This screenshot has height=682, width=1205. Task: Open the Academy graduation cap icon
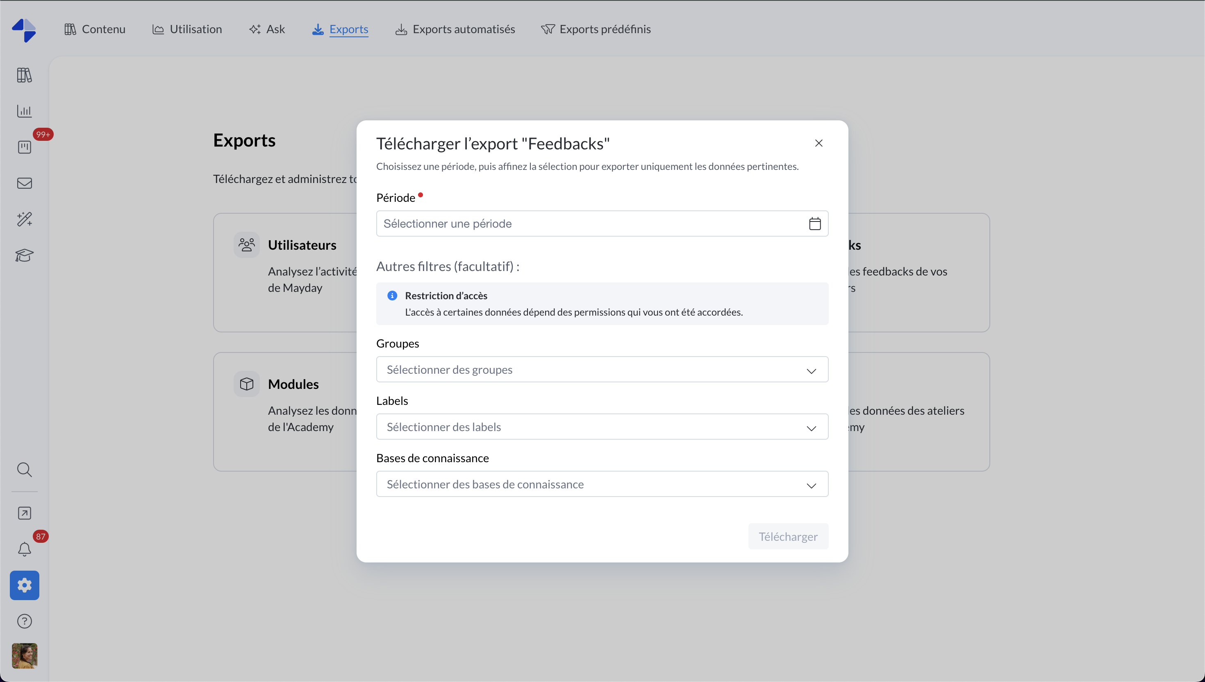[24, 255]
